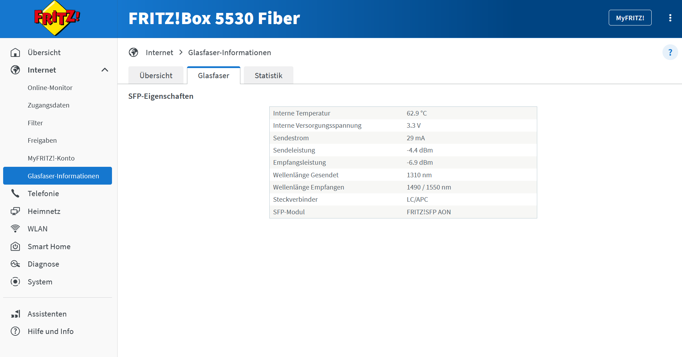This screenshot has height=357, width=682.
Task: Open Telefonie section
Action: pyautogui.click(x=43, y=193)
